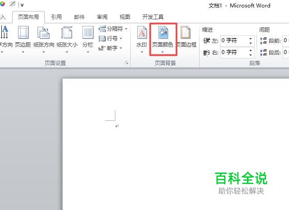Click the 段前 spacing value field
289x210 pixels.
[x=286, y=40]
